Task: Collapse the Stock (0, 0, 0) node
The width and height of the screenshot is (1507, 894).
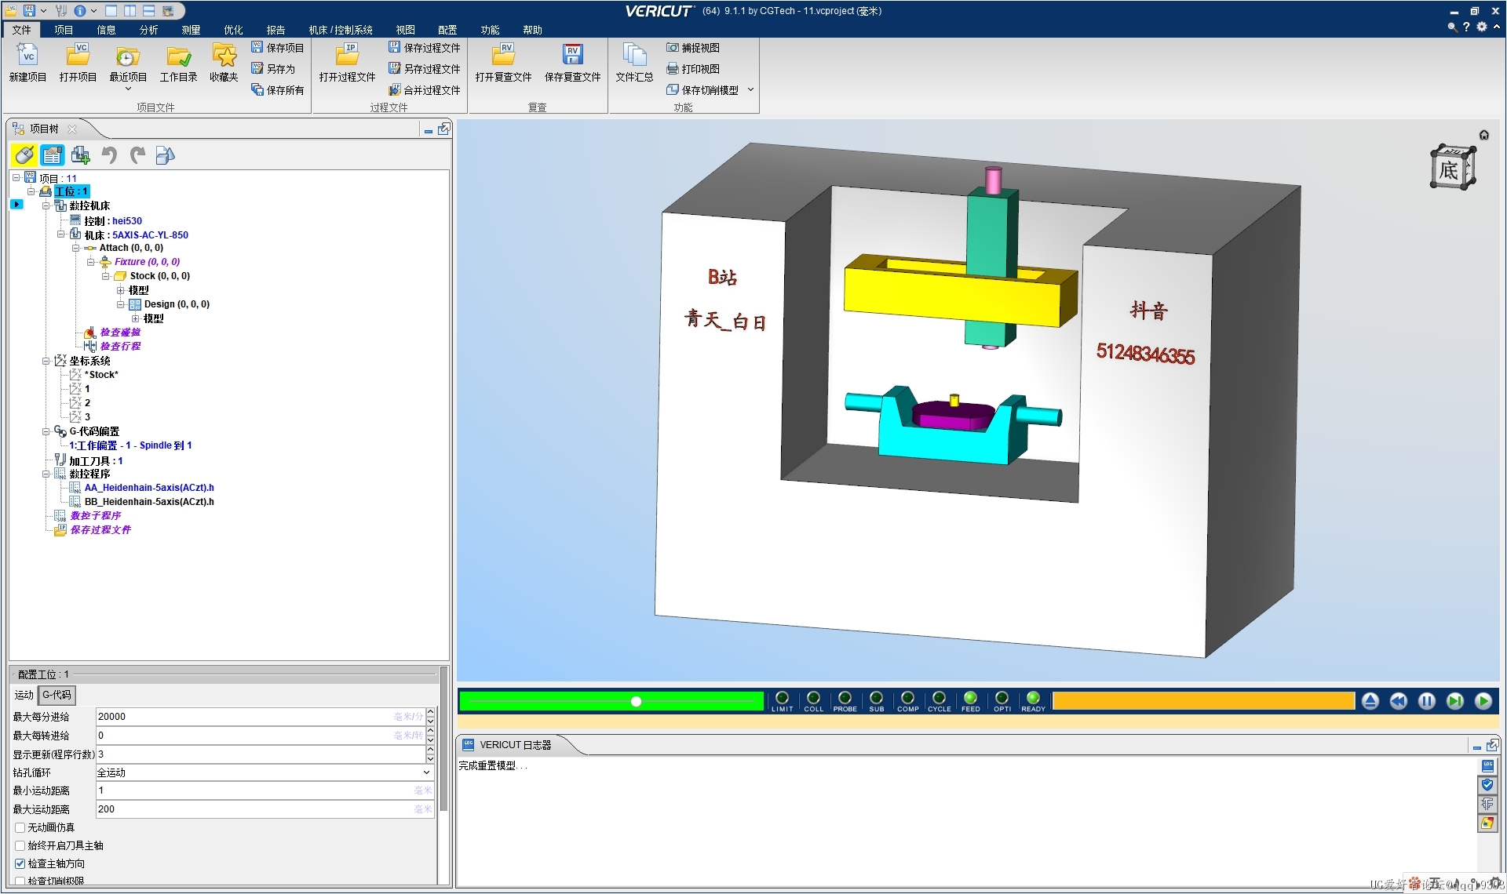Action: [106, 276]
